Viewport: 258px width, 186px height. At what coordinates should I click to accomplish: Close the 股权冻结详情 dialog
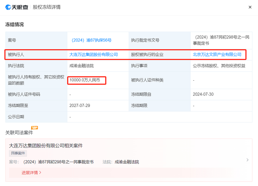point(250,7)
